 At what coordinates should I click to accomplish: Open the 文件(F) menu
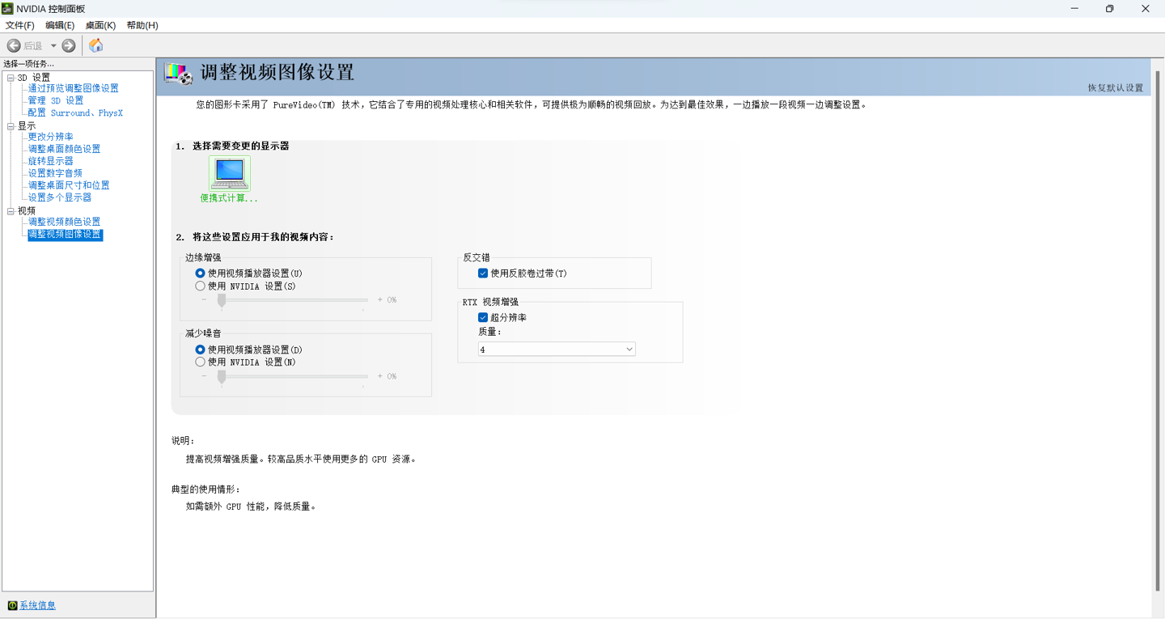tap(19, 25)
